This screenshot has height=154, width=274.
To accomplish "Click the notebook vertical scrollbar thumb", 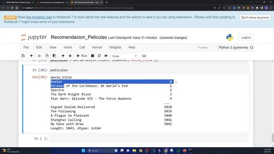I will click(273, 138).
